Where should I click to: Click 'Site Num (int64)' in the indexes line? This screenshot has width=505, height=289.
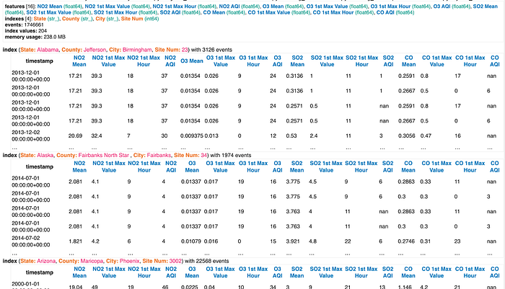(140, 19)
